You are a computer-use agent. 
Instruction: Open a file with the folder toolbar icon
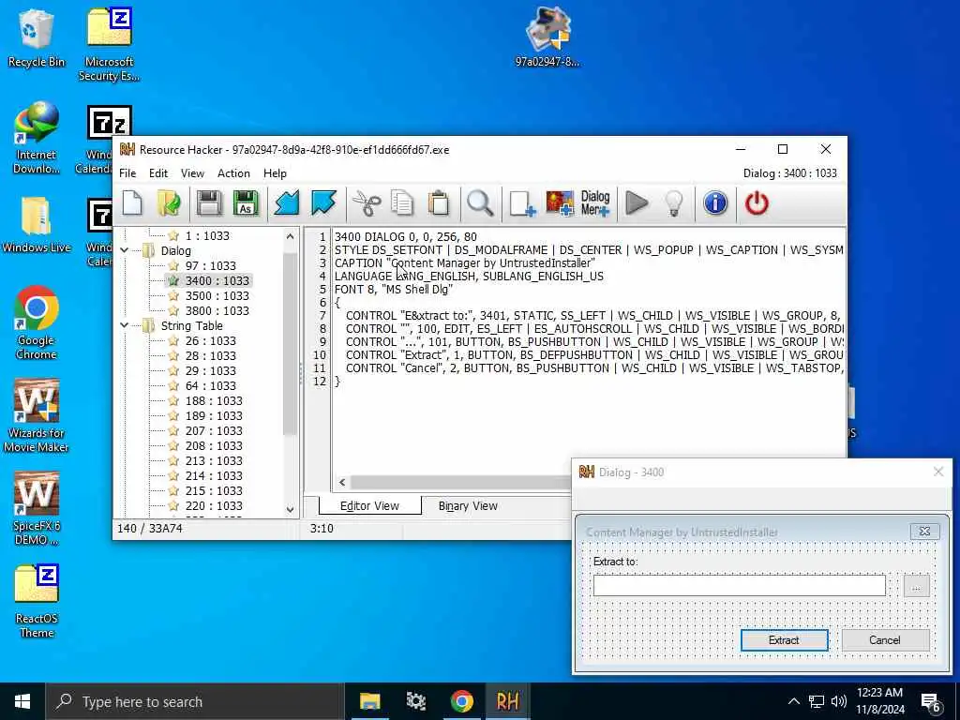169,203
